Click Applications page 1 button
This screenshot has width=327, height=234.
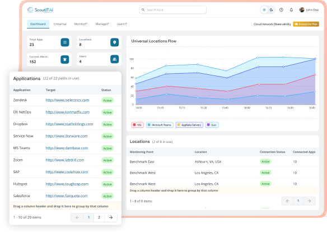88,217
